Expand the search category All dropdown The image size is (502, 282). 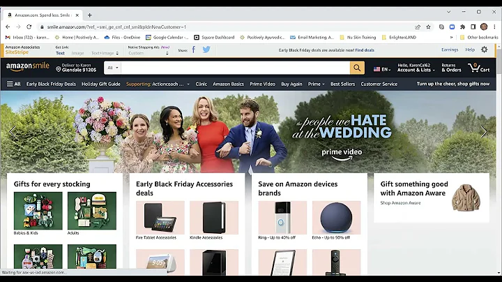tap(113, 68)
